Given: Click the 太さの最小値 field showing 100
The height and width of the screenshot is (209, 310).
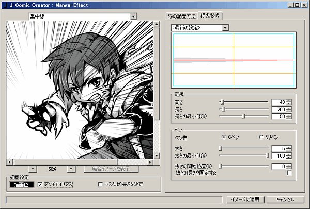Looking at the screenshot, I should point(278,156).
